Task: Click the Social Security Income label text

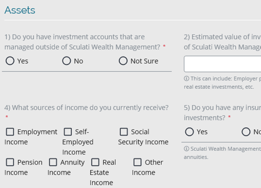Action: point(143,137)
